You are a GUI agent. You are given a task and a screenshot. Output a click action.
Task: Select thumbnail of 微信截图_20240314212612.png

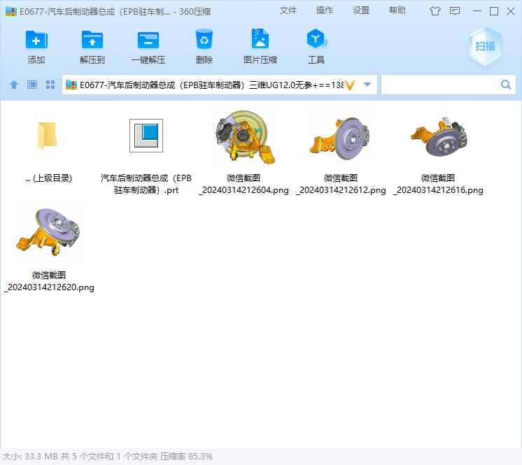click(x=341, y=138)
